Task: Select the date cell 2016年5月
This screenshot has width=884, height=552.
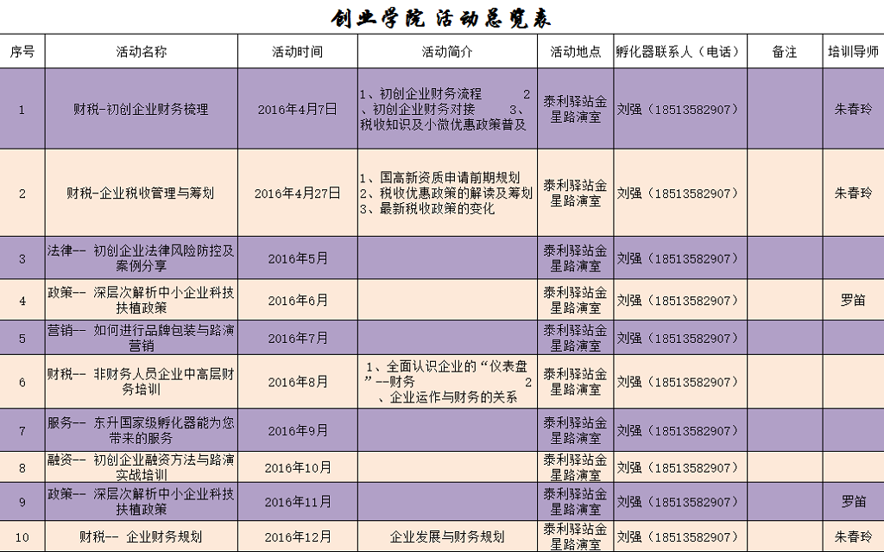Action: pyautogui.click(x=298, y=258)
